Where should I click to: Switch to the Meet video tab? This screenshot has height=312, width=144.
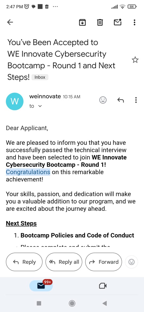click(103, 286)
